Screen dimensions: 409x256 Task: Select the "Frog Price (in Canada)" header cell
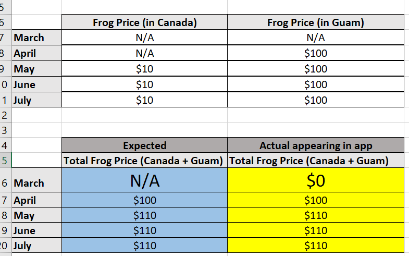coord(144,22)
